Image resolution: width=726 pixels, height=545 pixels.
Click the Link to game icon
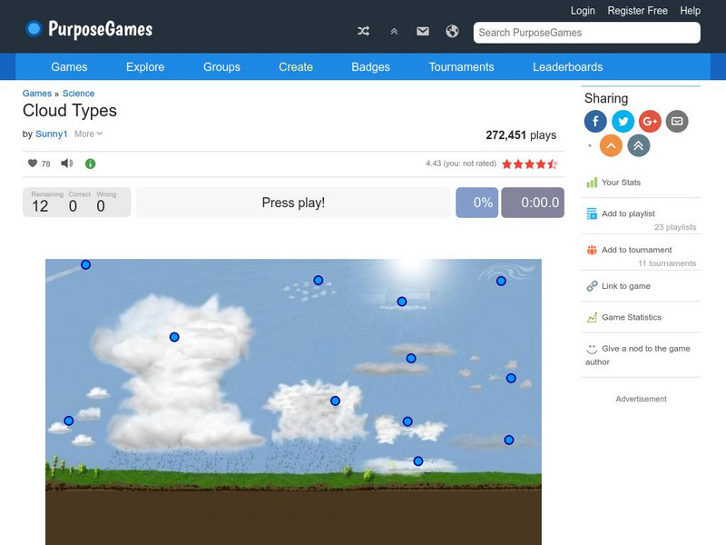tap(615, 285)
